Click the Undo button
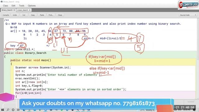The width and height of the screenshot is (199, 112). pos(15,15)
